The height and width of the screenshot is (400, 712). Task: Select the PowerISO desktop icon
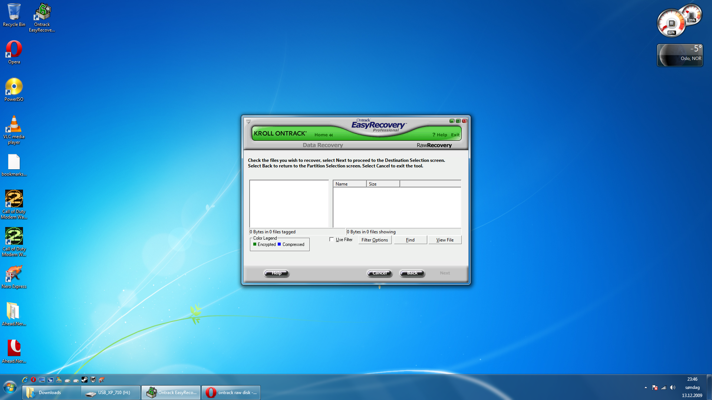coord(14,90)
